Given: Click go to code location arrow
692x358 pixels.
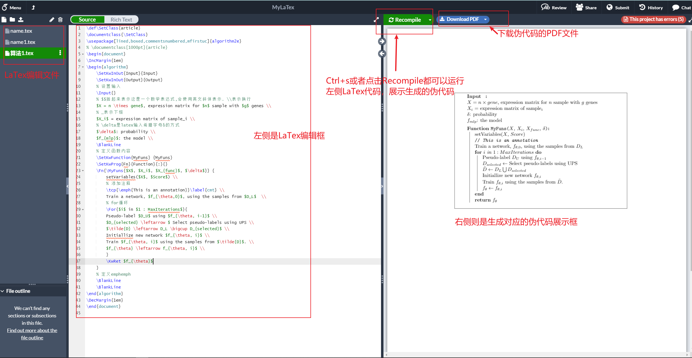Looking at the screenshot, I should tap(382, 54).
